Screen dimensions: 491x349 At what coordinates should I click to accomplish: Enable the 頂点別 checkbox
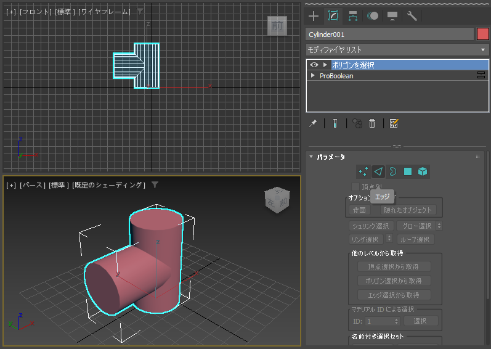pos(355,187)
